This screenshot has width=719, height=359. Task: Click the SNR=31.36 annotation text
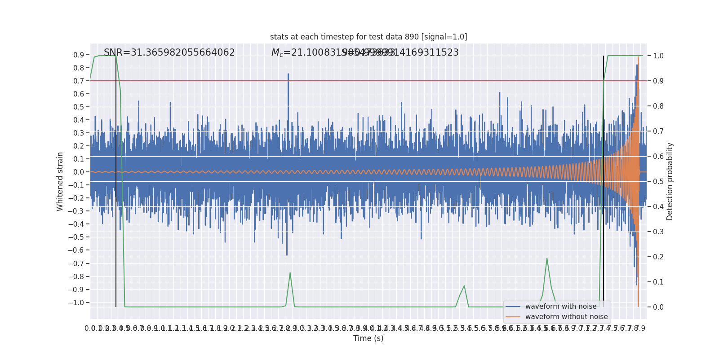click(169, 53)
